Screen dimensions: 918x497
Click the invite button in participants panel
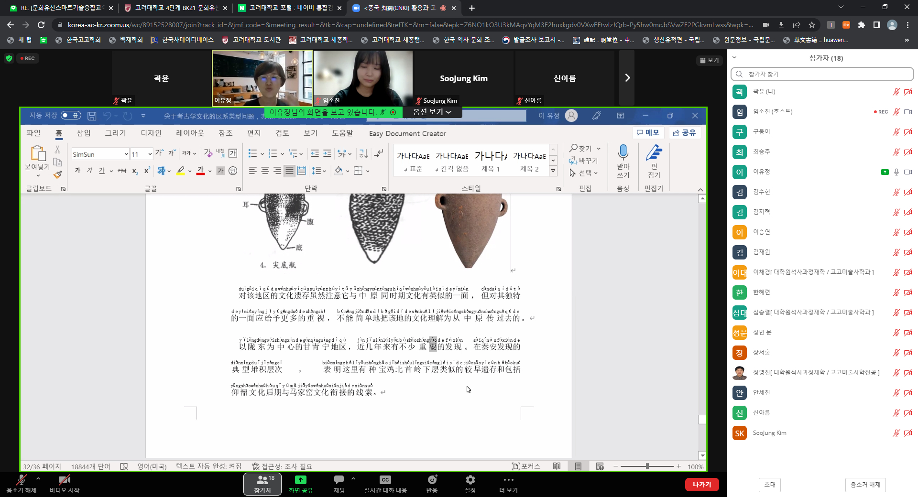coord(769,485)
